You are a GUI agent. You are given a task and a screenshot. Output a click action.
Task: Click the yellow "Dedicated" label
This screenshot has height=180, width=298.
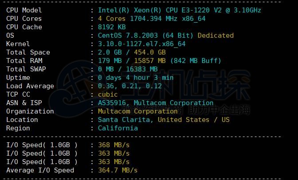216,35
